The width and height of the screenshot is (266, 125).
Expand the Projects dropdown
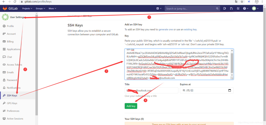tap(27, 8)
